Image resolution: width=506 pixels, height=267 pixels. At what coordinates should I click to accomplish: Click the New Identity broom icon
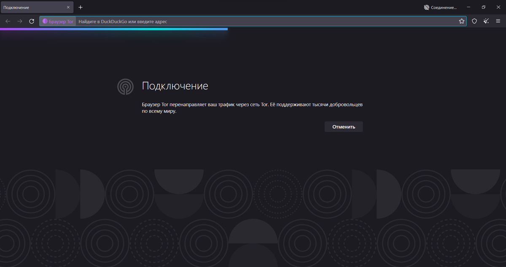486,21
